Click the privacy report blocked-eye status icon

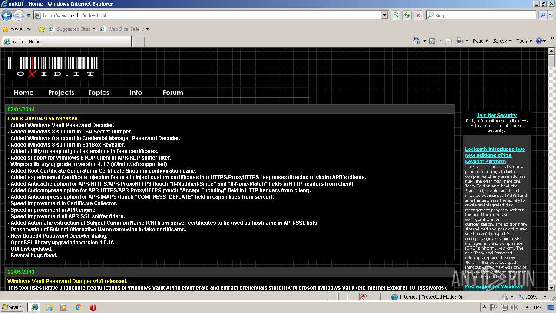[x=363, y=297]
